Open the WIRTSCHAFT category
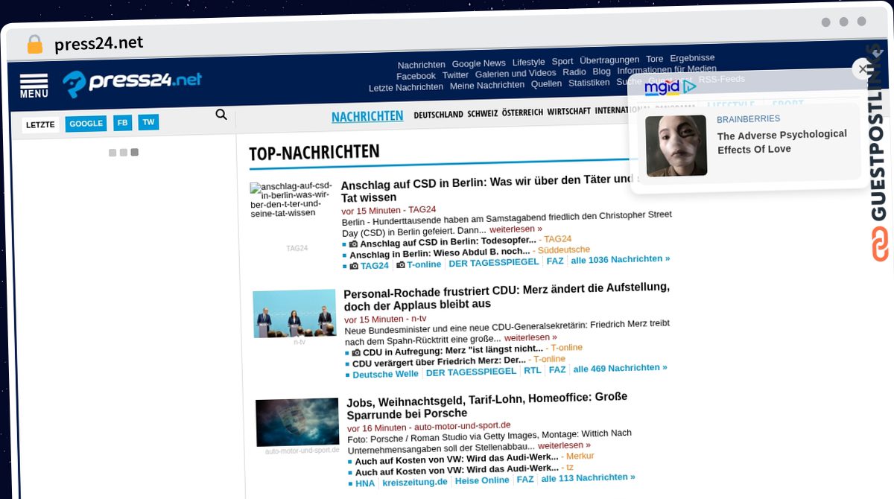 (569, 111)
